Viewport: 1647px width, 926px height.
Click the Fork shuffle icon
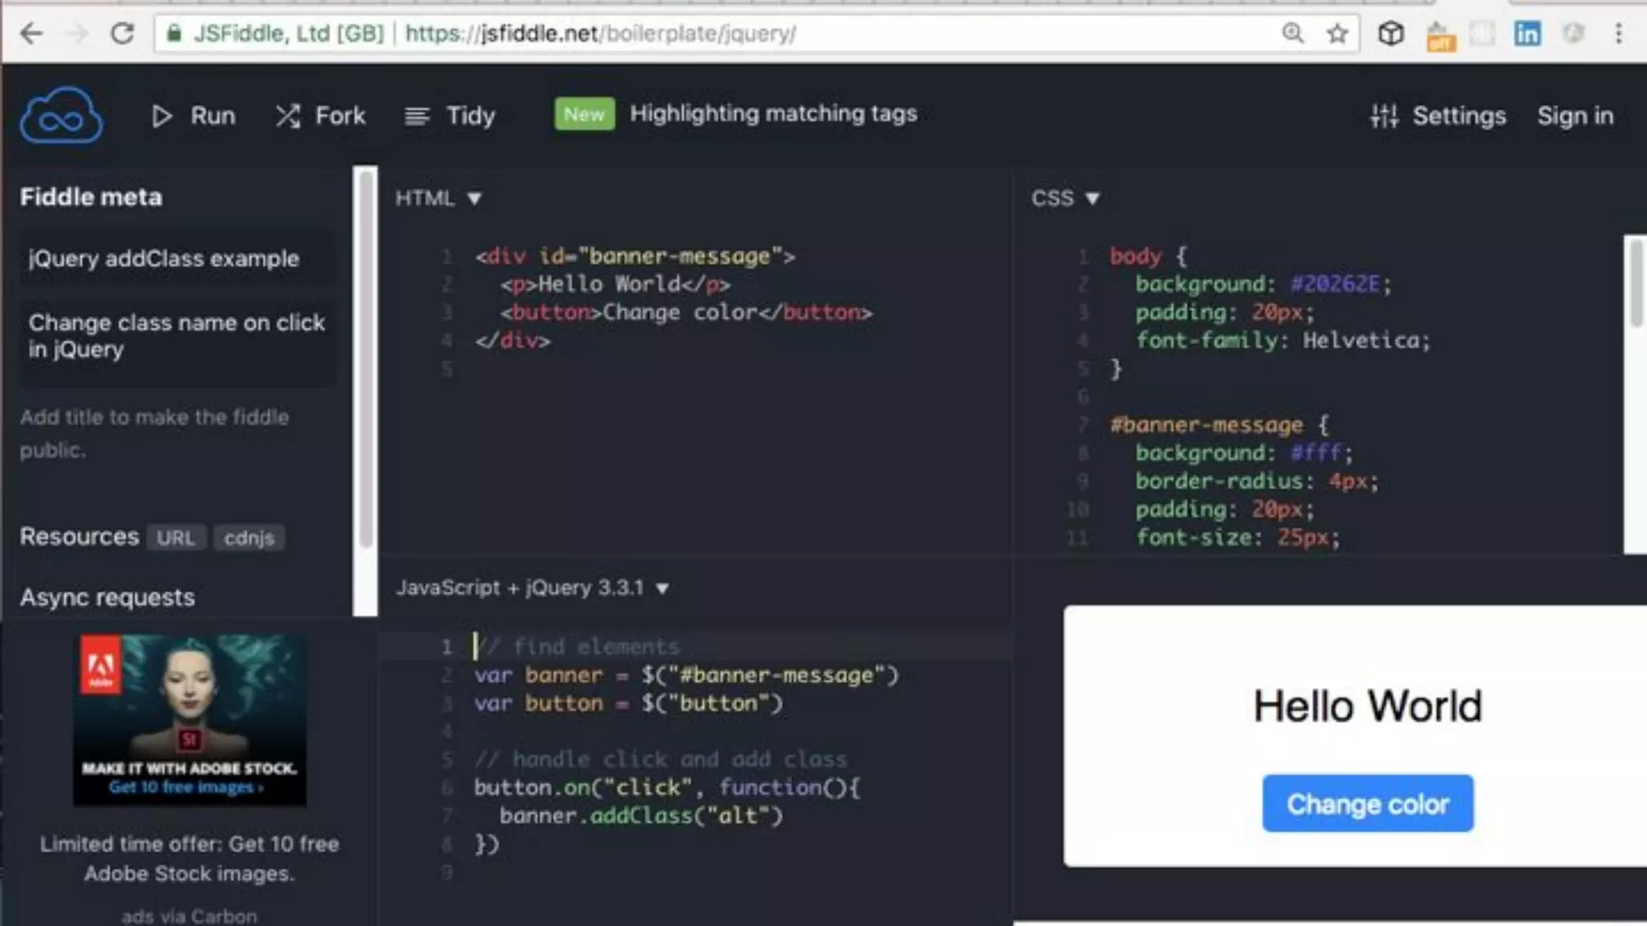click(287, 117)
